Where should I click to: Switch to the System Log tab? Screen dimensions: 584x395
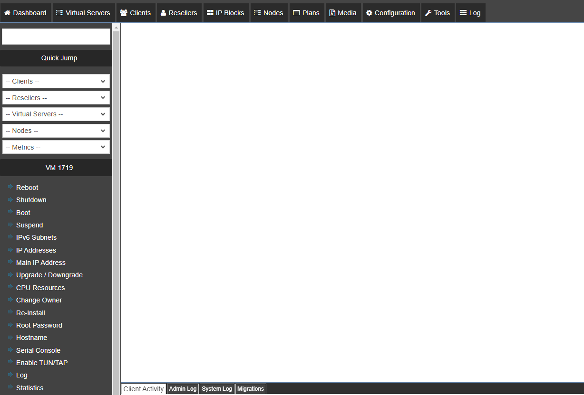click(x=217, y=389)
